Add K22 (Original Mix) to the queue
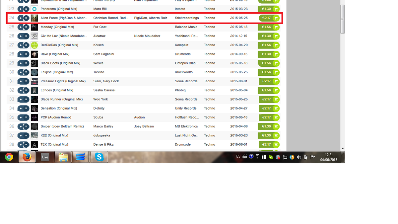This screenshot has height=224, width=398. click(x=27, y=135)
